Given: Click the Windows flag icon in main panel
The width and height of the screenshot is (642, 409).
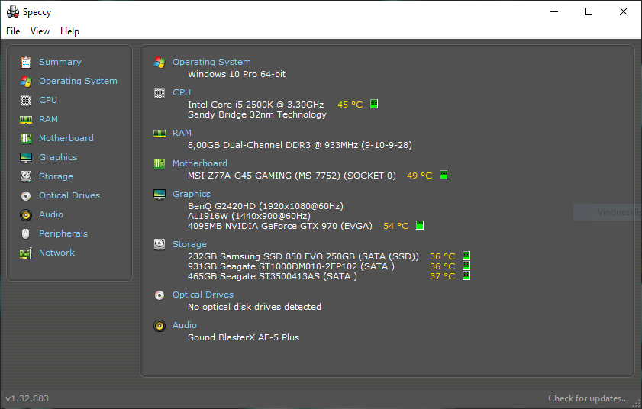Looking at the screenshot, I should (160, 63).
